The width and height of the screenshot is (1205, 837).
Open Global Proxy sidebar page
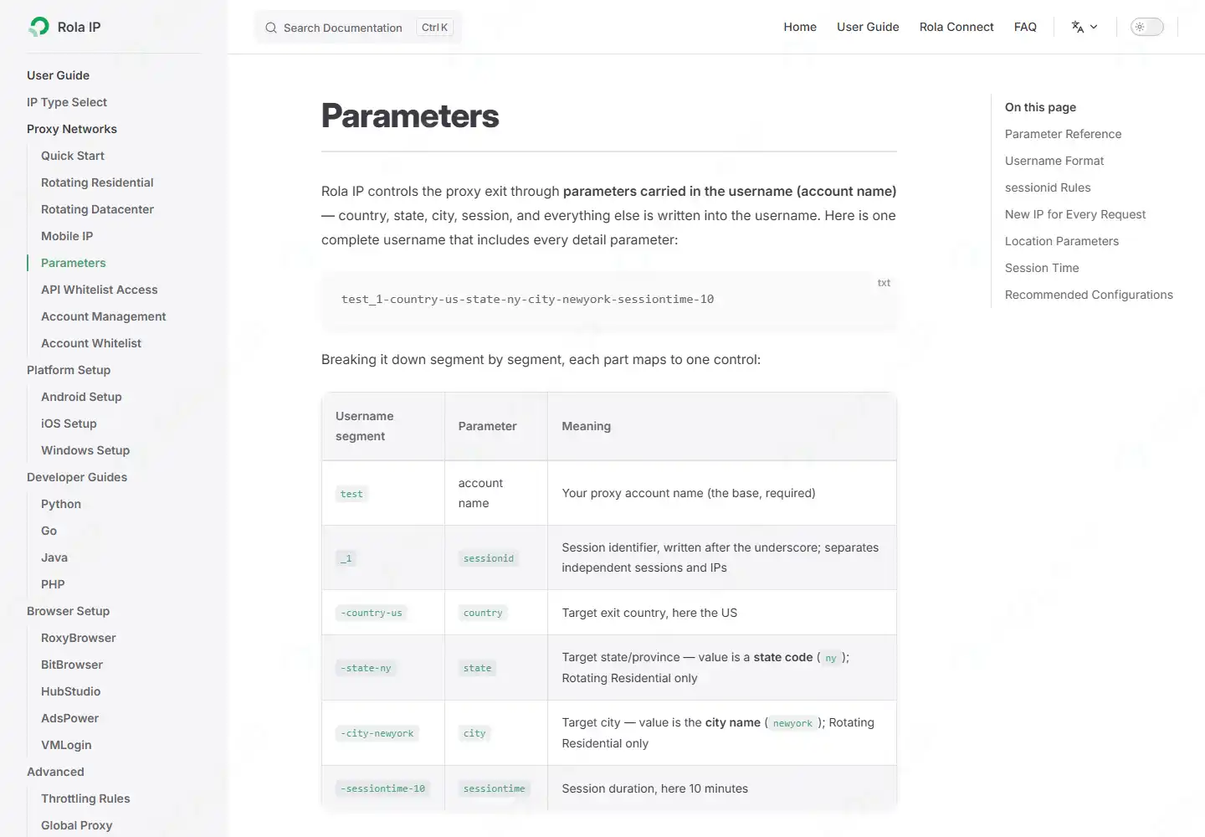[77, 825]
